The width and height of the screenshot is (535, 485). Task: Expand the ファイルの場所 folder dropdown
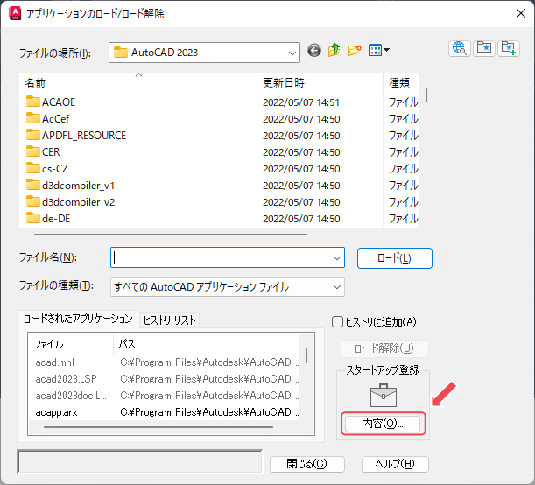[292, 53]
